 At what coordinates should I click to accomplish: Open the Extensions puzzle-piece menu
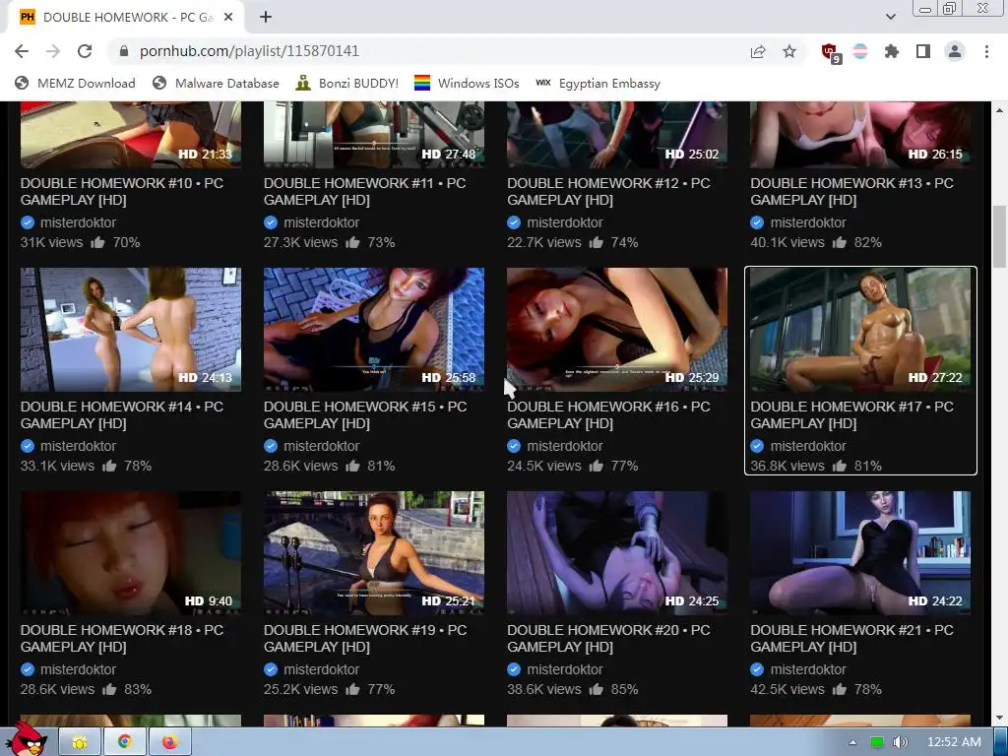tap(892, 51)
